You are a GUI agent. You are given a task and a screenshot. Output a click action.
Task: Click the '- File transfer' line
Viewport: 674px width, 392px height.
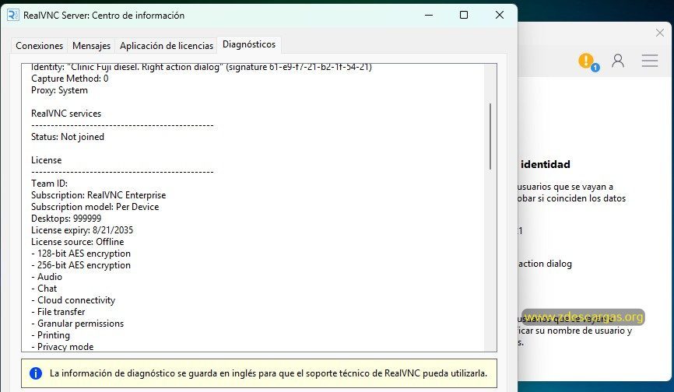point(58,312)
